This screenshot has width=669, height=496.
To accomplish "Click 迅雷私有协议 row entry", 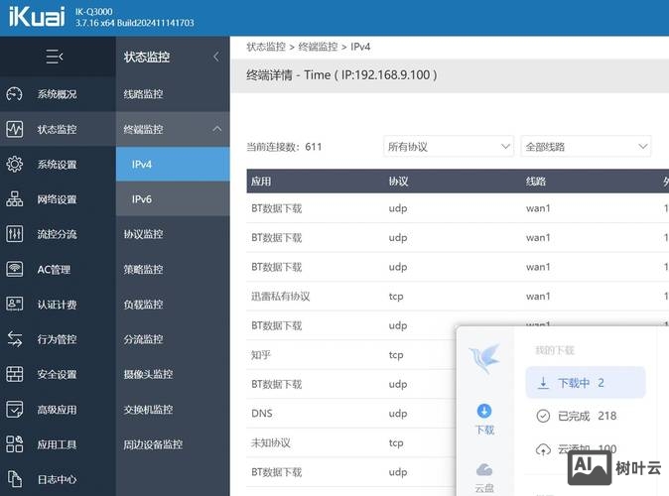I will (281, 296).
